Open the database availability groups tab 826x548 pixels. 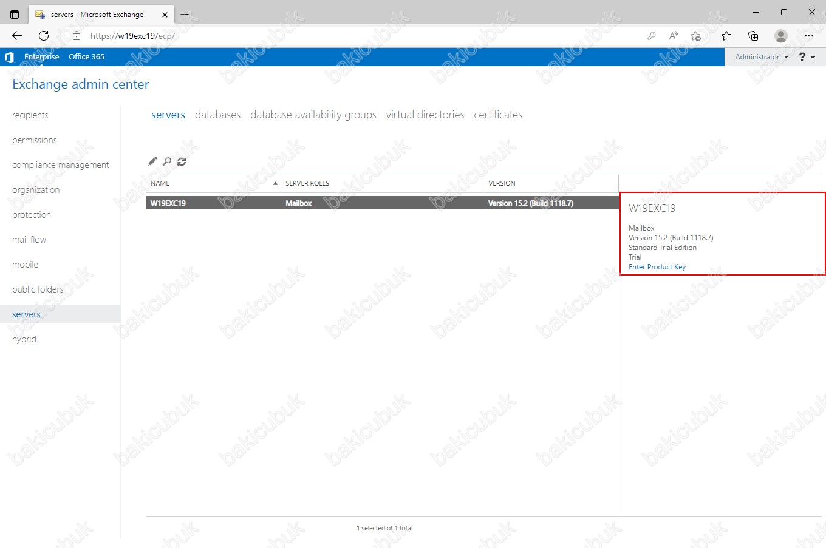(313, 115)
